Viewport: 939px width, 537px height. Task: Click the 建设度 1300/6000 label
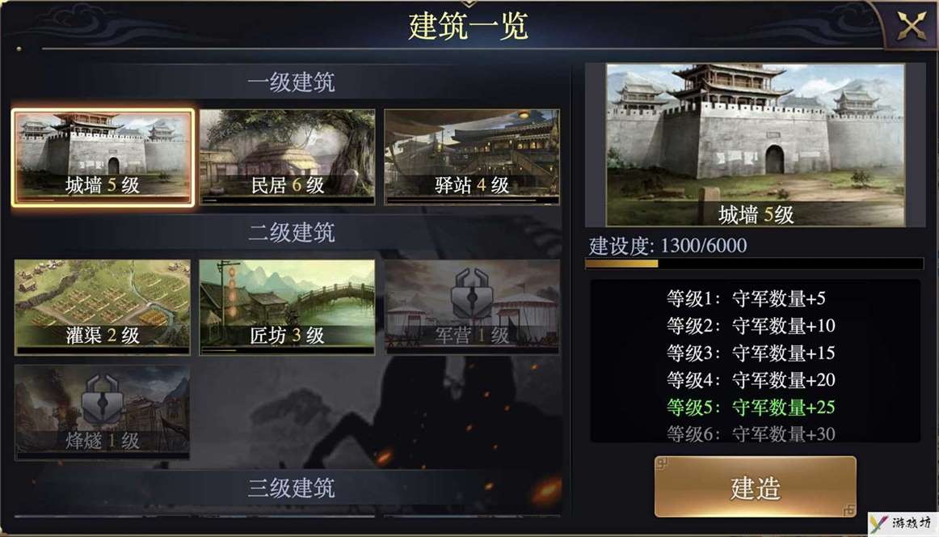click(x=667, y=246)
